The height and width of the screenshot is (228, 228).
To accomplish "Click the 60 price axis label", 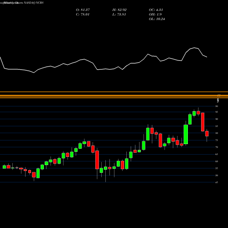I will [217, 161].
